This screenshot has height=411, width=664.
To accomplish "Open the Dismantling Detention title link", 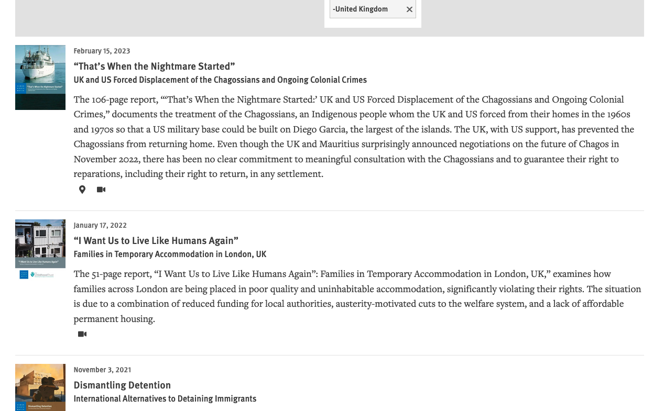I will tap(122, 385).
